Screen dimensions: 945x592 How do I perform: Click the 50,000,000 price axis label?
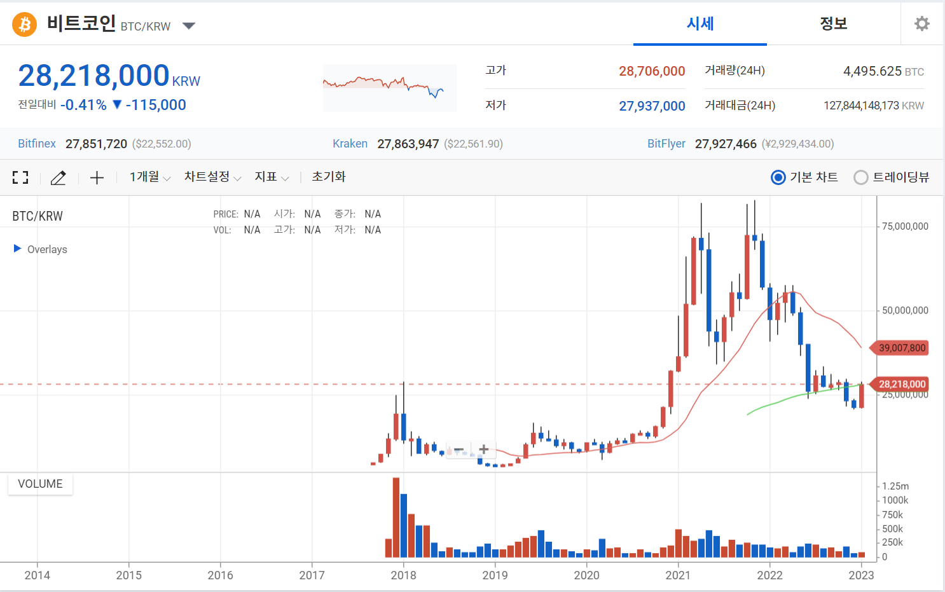pyautogui.click(x=905, y=310)
